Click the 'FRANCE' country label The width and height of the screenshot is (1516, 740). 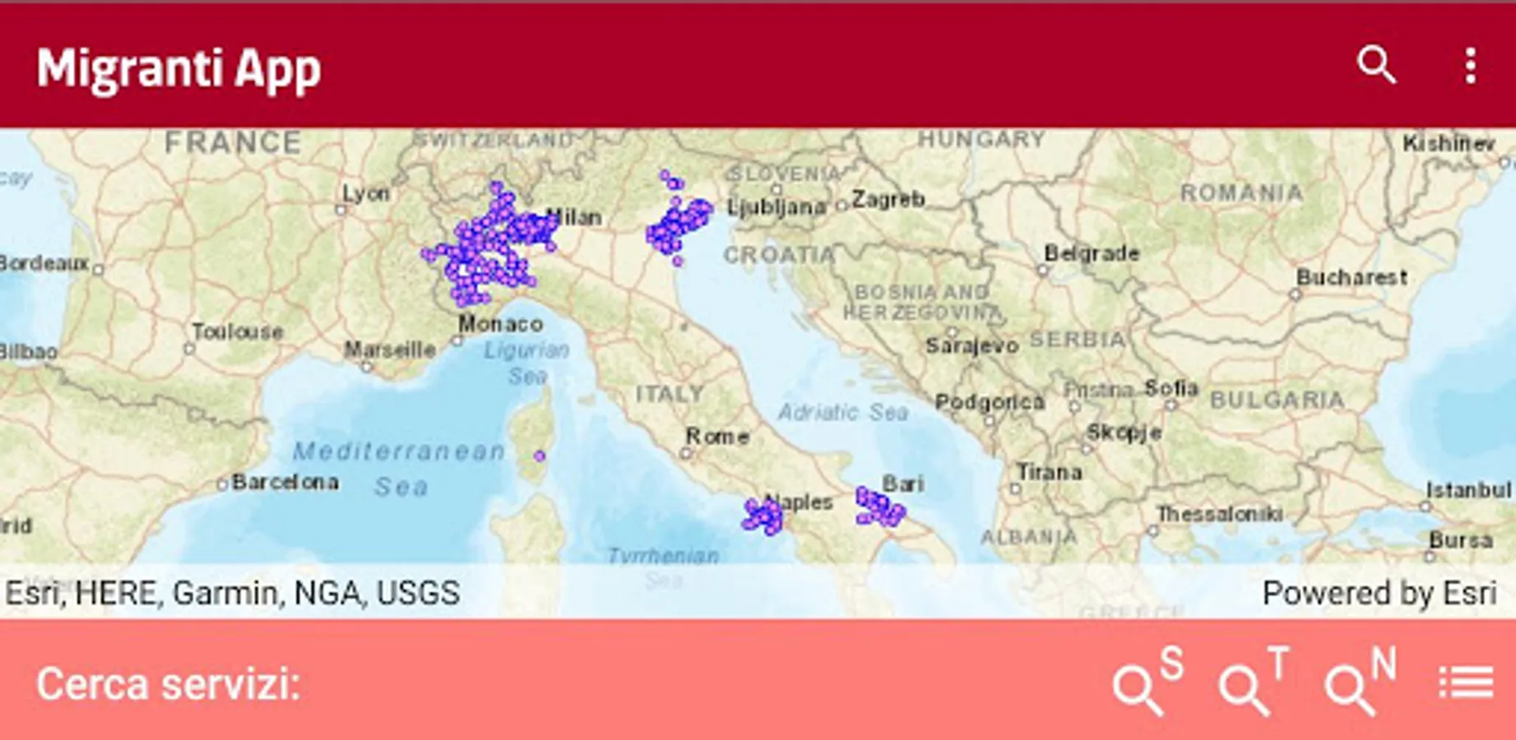coord(233,143)
